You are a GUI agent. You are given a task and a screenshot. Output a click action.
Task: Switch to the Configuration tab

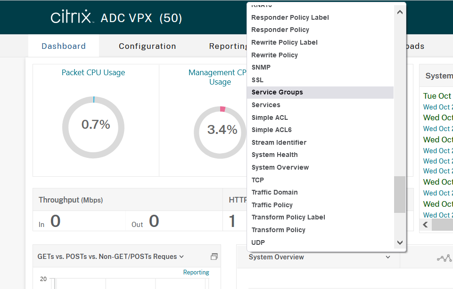(147, 46)
